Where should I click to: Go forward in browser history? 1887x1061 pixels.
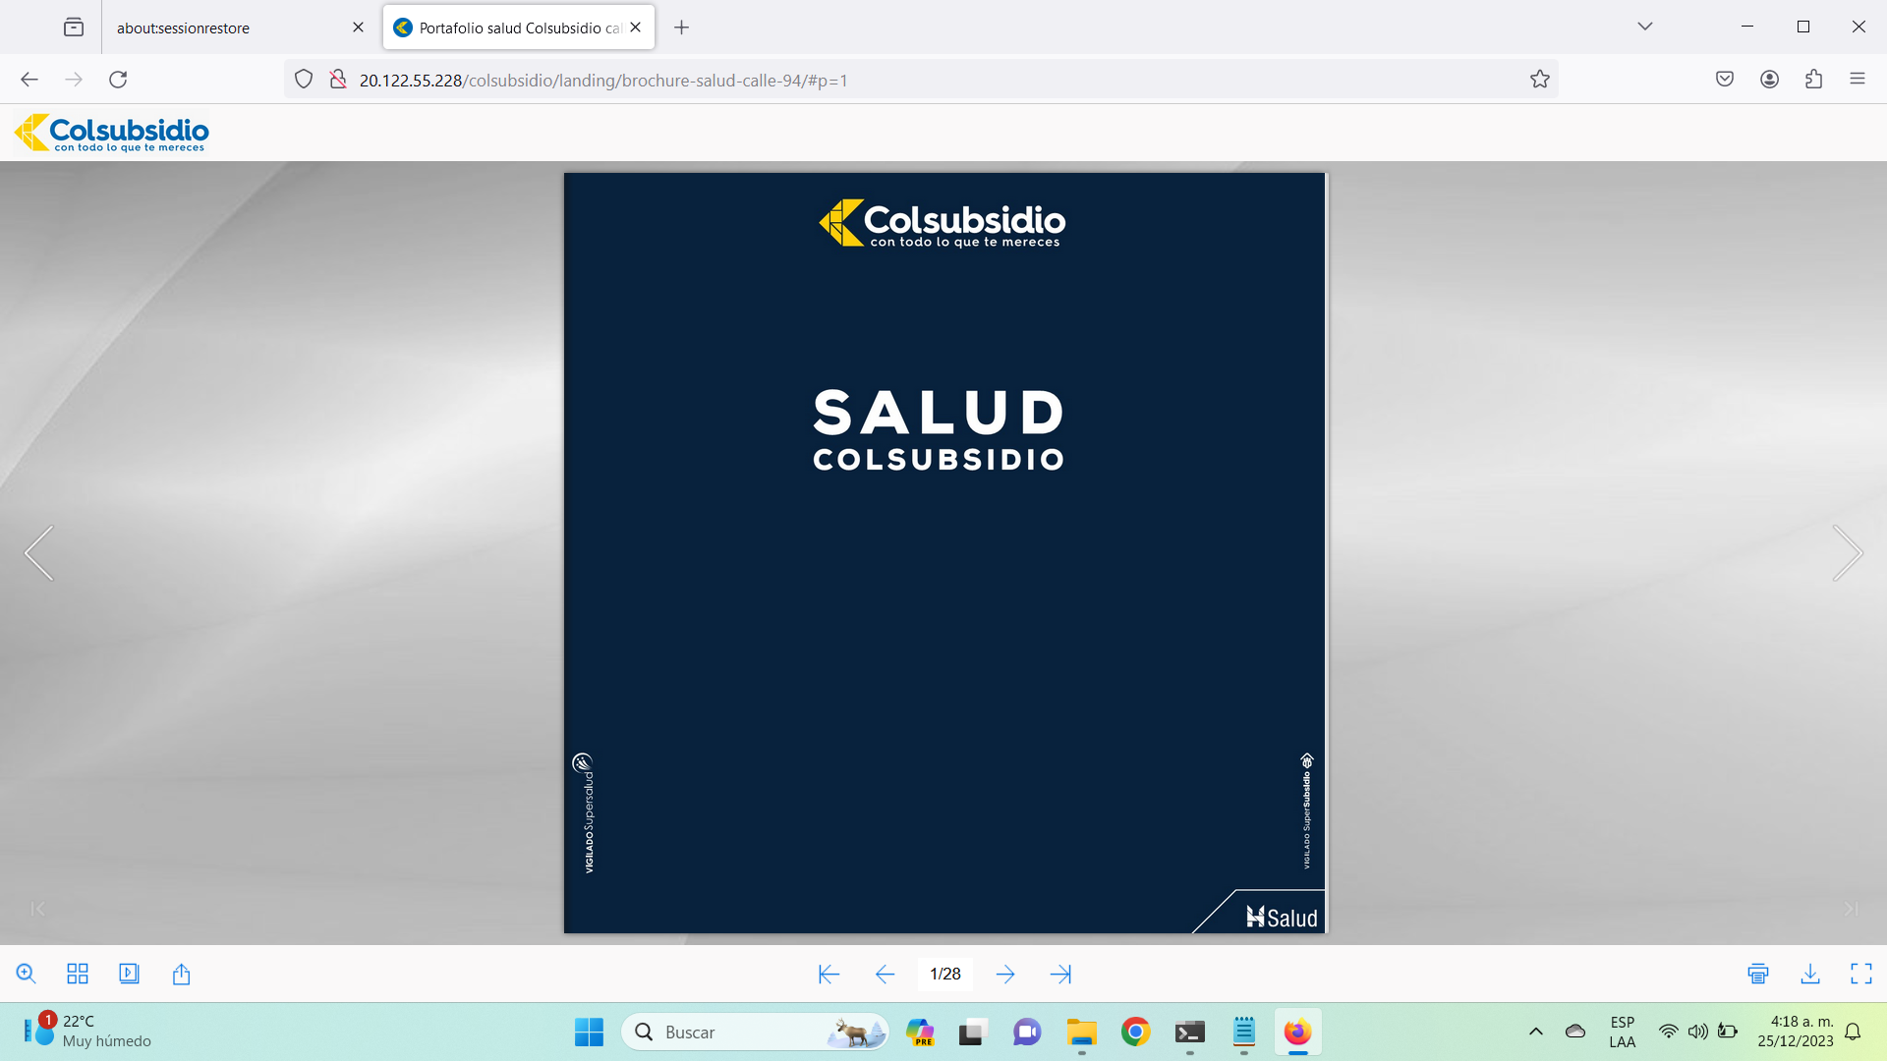pos(74,80)
